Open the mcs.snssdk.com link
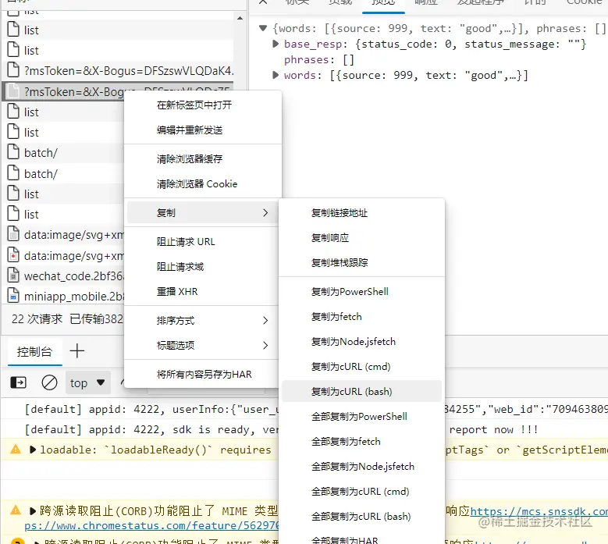Screen dimensions: 608x544 [x=539, y=511]
